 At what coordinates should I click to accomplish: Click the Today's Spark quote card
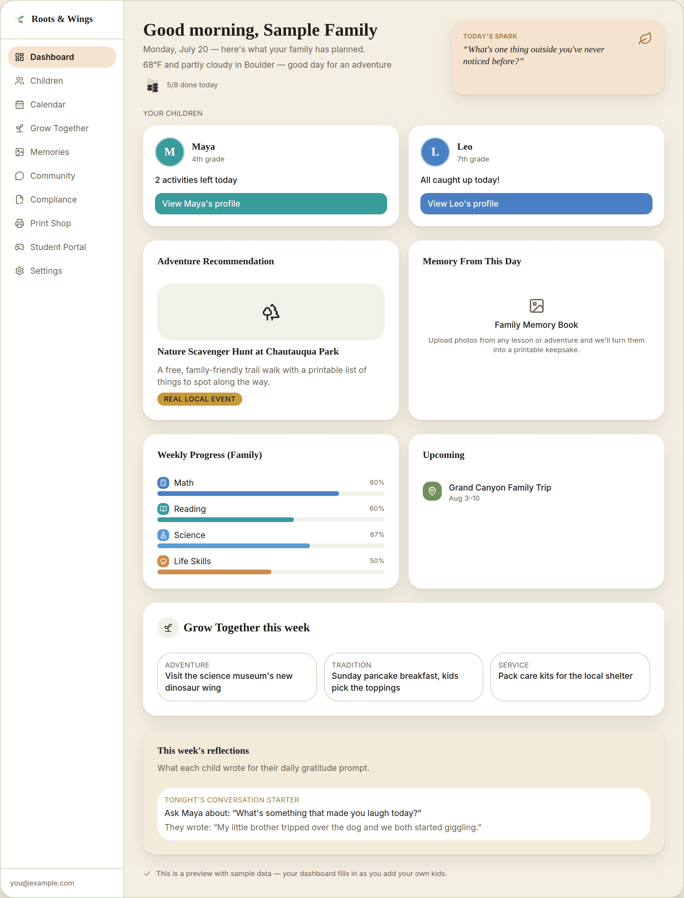click(557, 57)
